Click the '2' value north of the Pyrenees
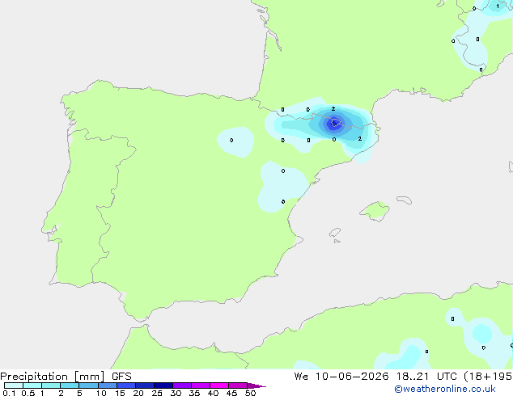This screenshot has width=513, height=396. pyautogui.click(x=333, y=109)
